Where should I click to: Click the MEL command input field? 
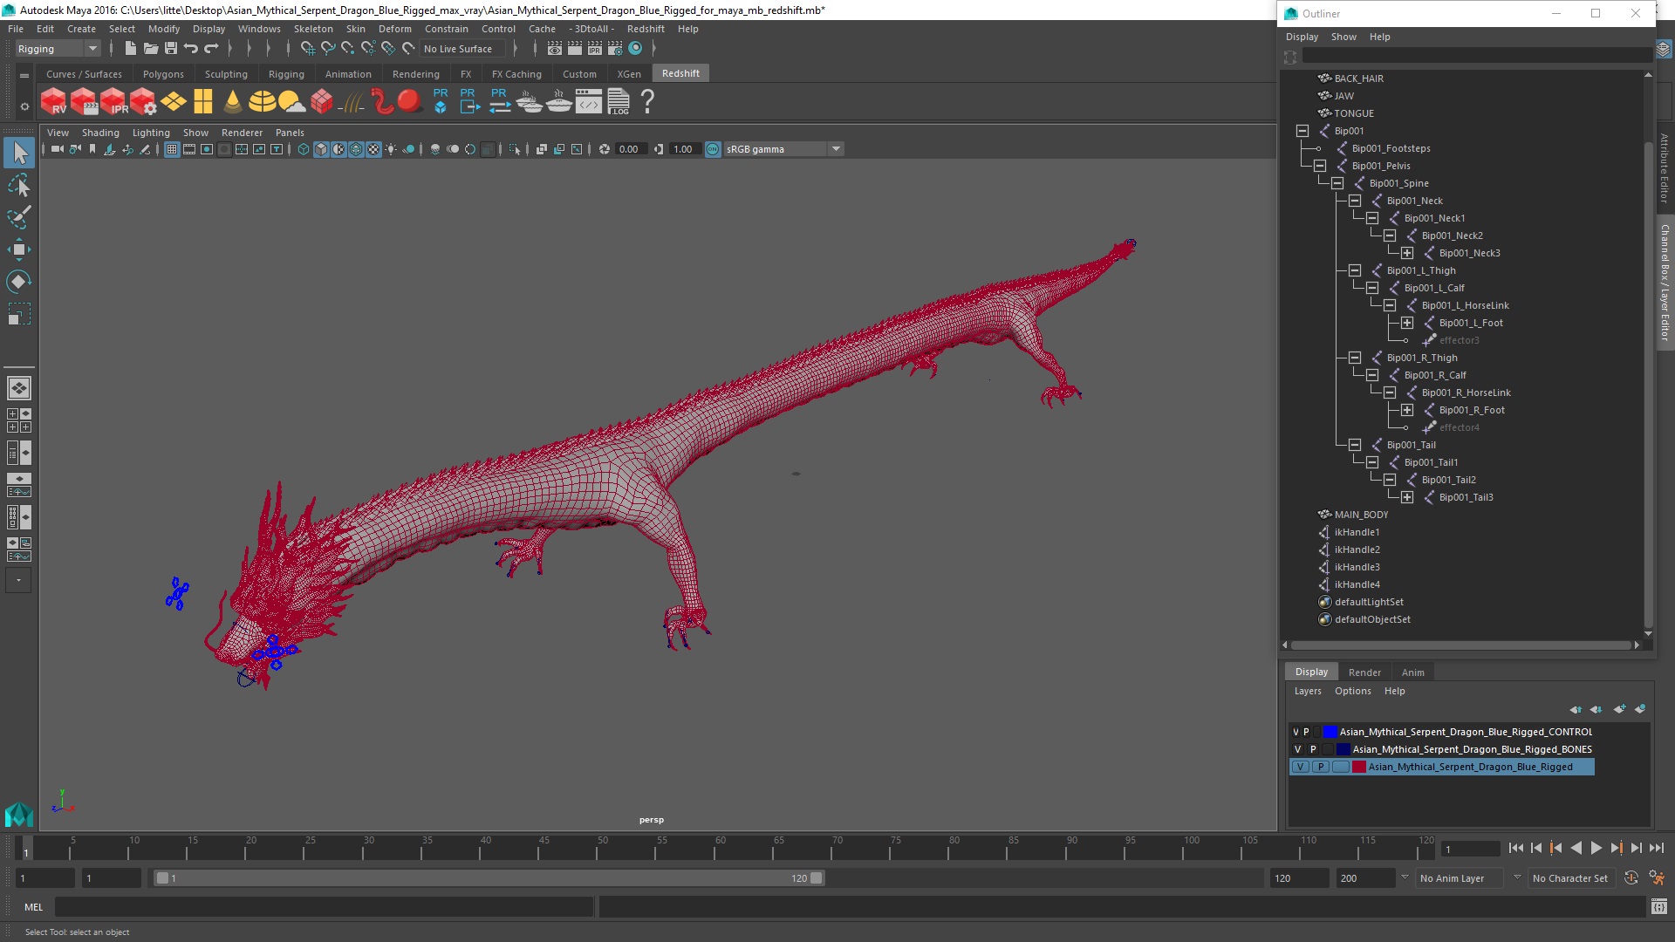[x=323, y=907]
